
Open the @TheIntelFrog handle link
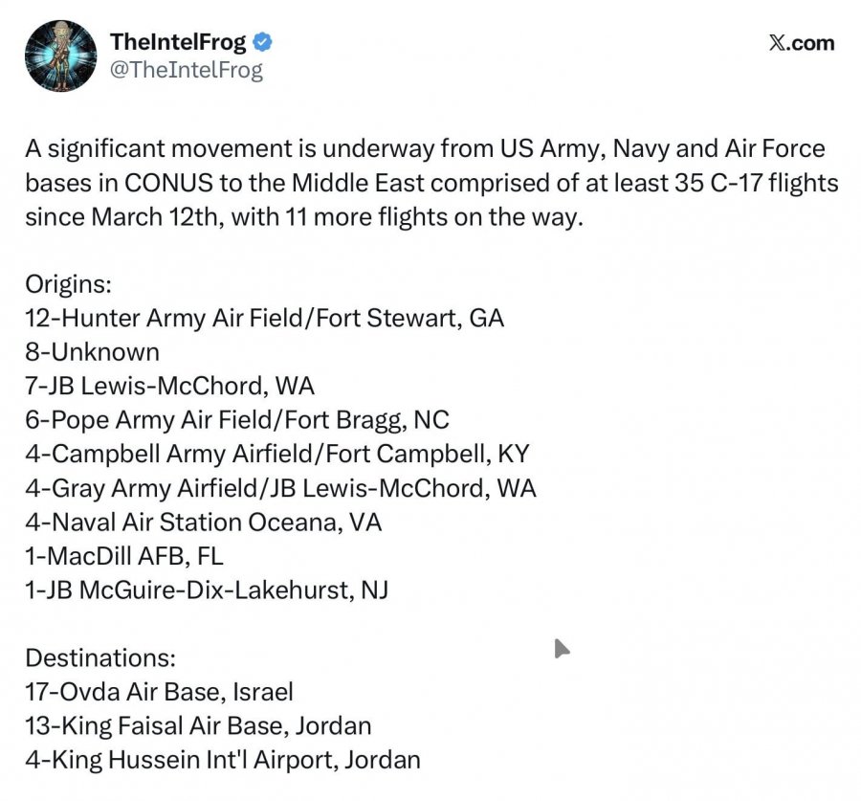pyautogui.click(x=187, y=70)
